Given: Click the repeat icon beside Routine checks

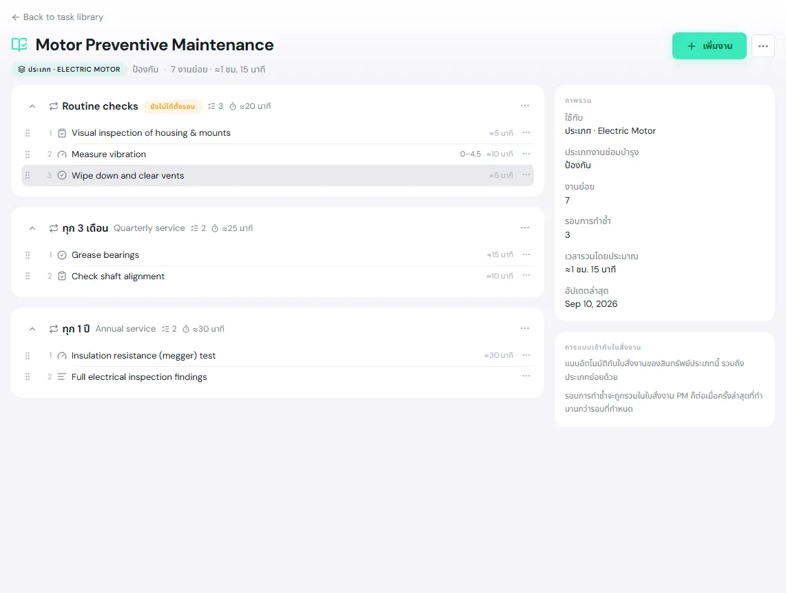Looking at the screenshot, I should click(x=54, y=106).
